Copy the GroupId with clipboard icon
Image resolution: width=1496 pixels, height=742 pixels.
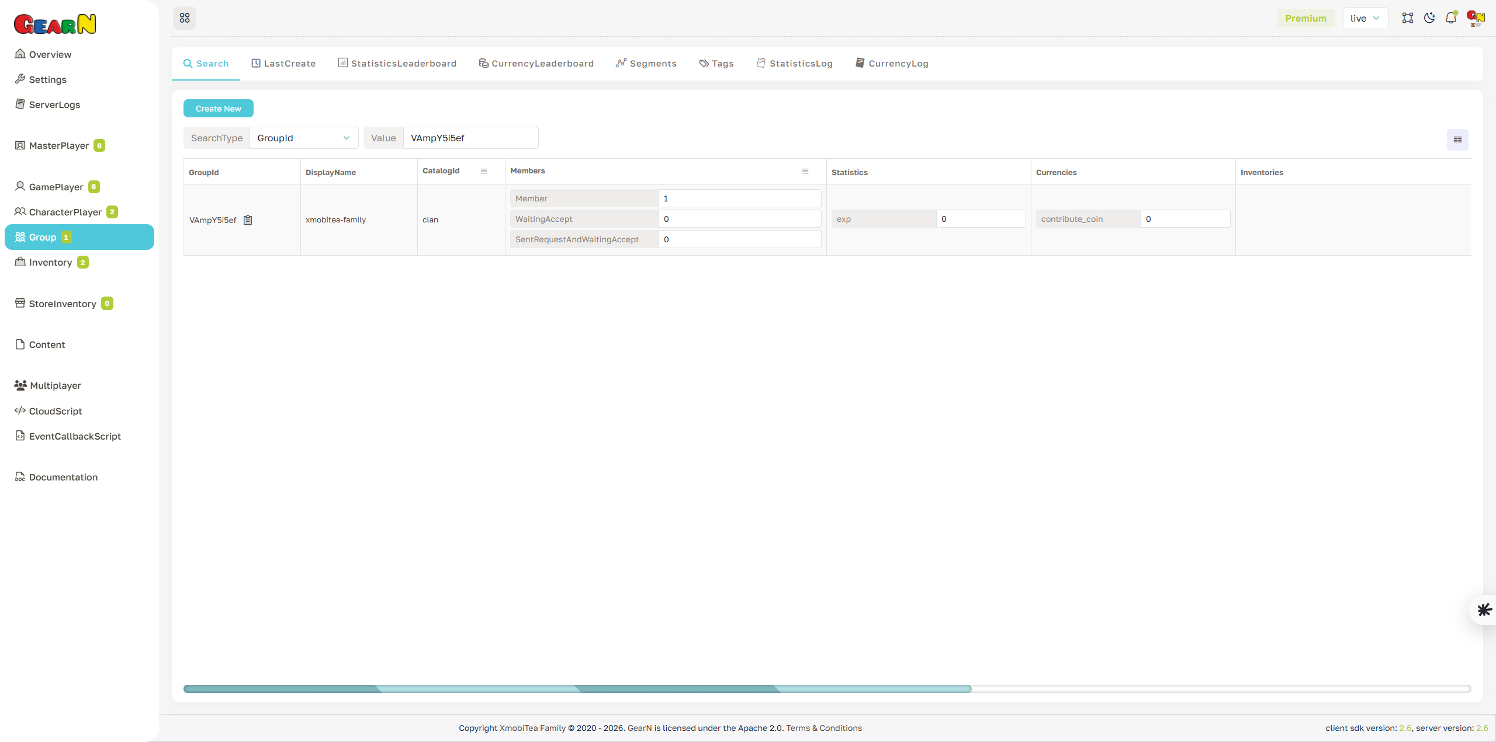pyautogui.click(x=247, y=220)
